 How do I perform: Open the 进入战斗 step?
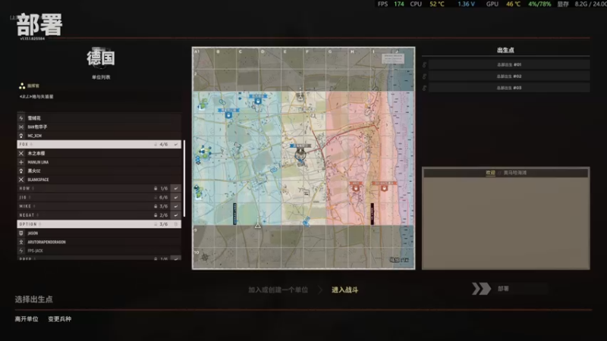[344, 289]
